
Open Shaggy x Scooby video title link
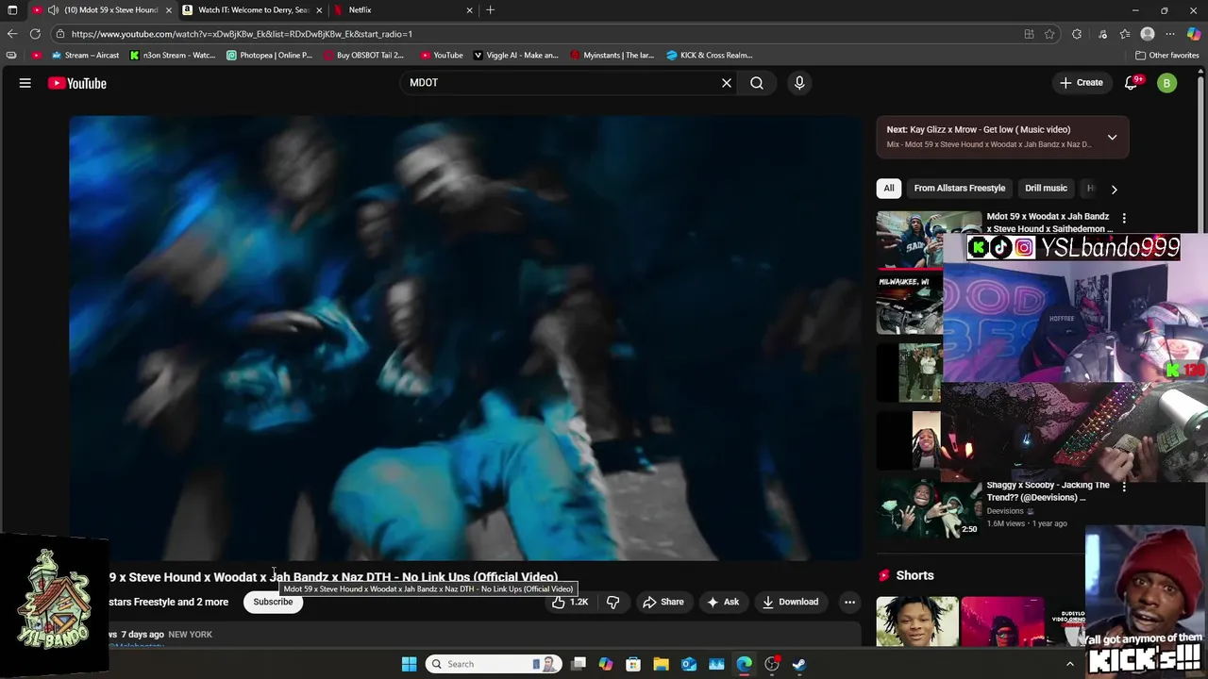[1048, 491]
